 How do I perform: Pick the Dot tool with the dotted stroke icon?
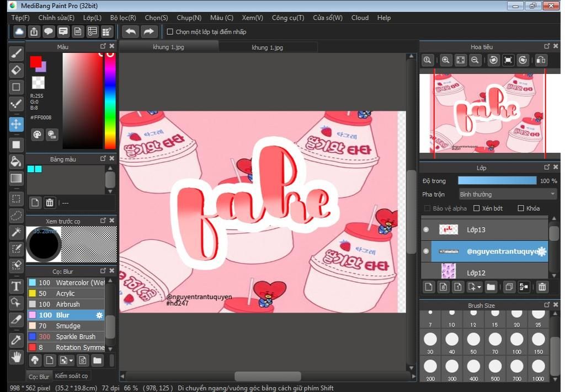[x=16, y=104]
